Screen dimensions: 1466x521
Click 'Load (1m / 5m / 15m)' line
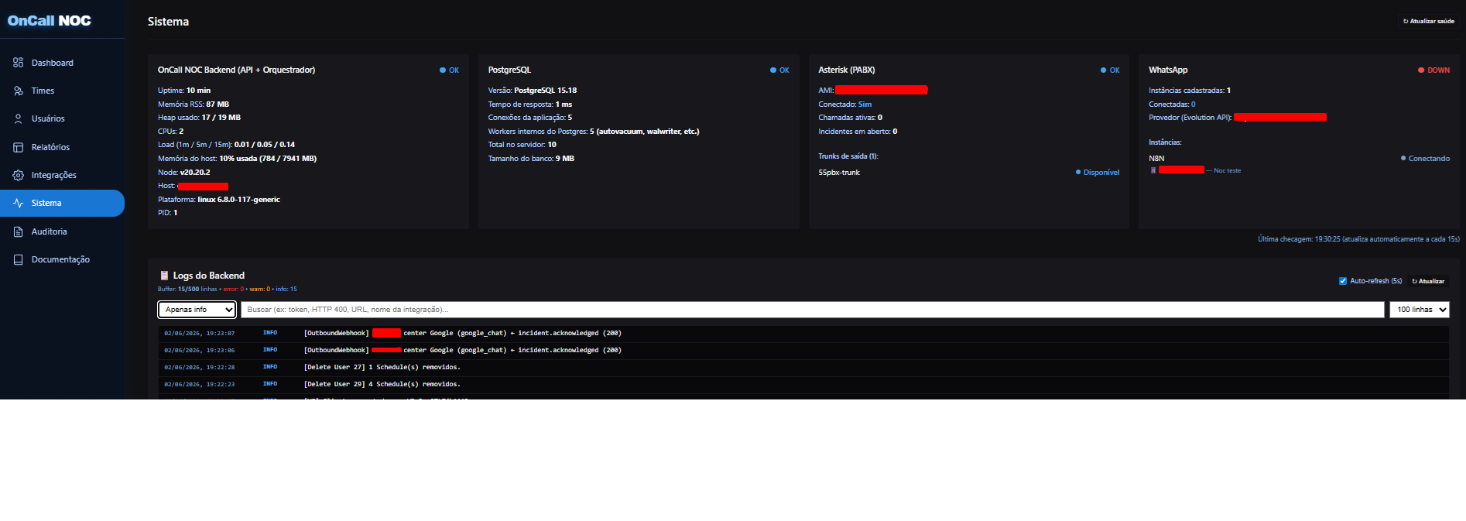click(x=226, y=145)
